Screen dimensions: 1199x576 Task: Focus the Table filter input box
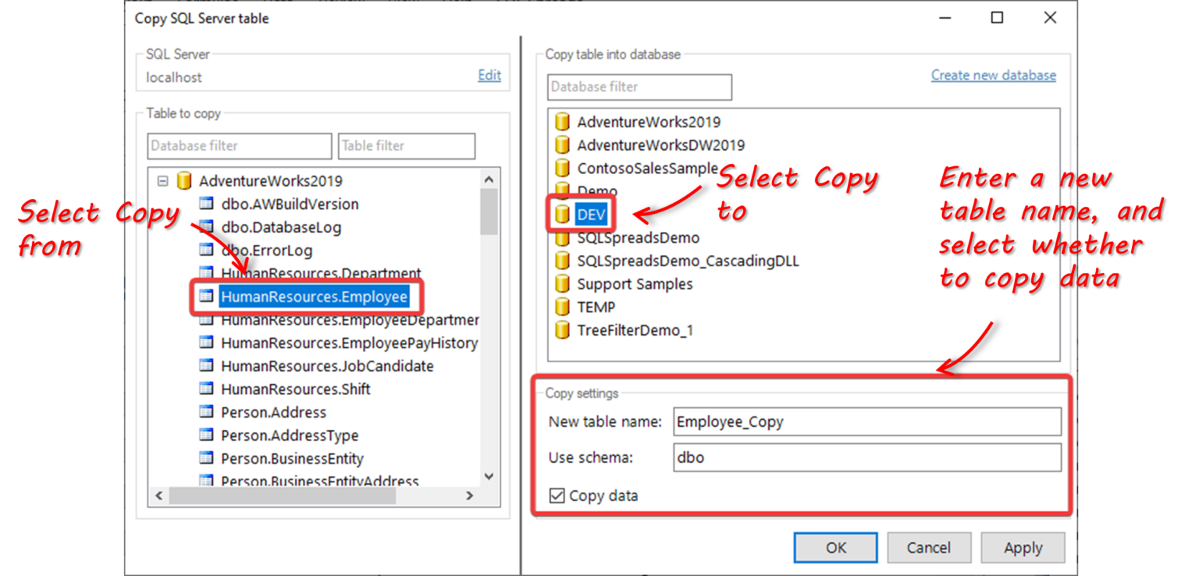click(407, 146)
